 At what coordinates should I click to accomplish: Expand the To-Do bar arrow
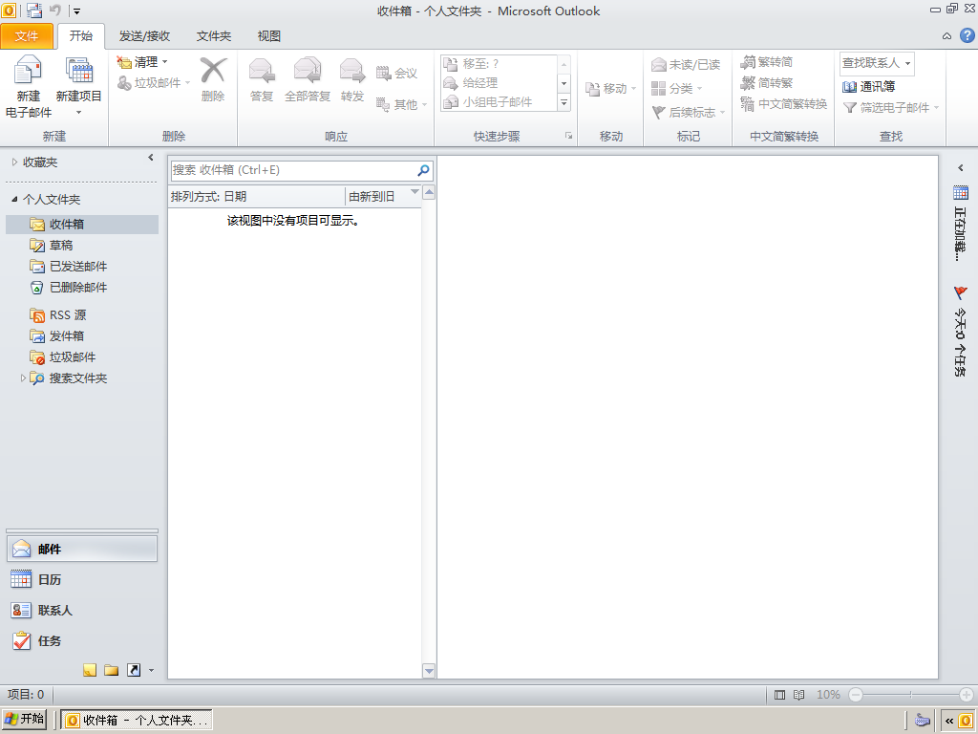point(961,167)
